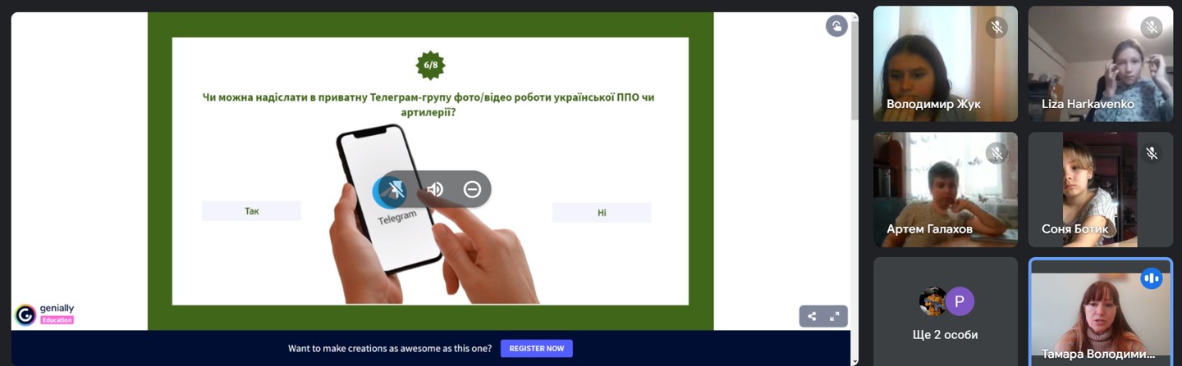Answer the quiz with Так
This screenshot has height=366, width=1182.
pos(251,211)
